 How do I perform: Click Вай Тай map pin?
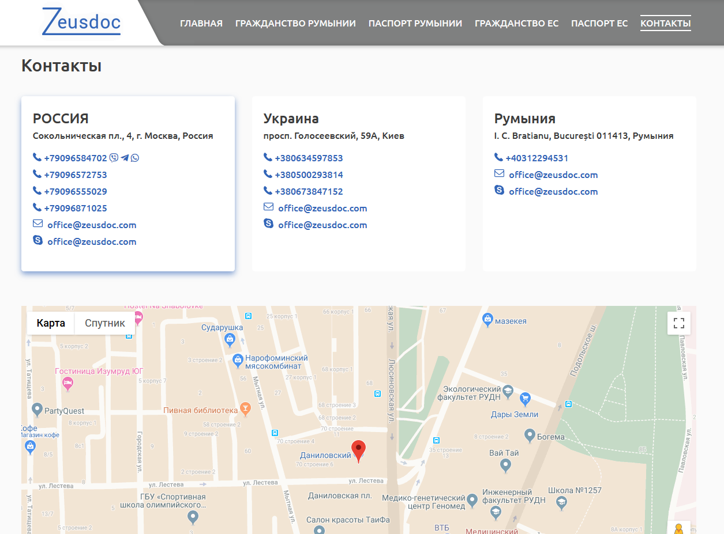tap(505, 464)
